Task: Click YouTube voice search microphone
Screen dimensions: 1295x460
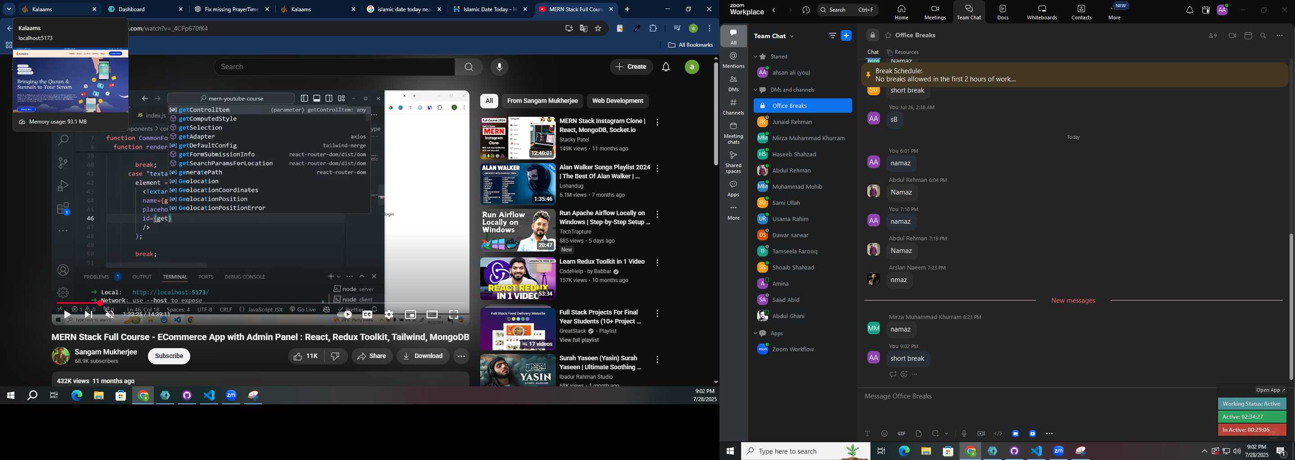Action: (499, 67)
